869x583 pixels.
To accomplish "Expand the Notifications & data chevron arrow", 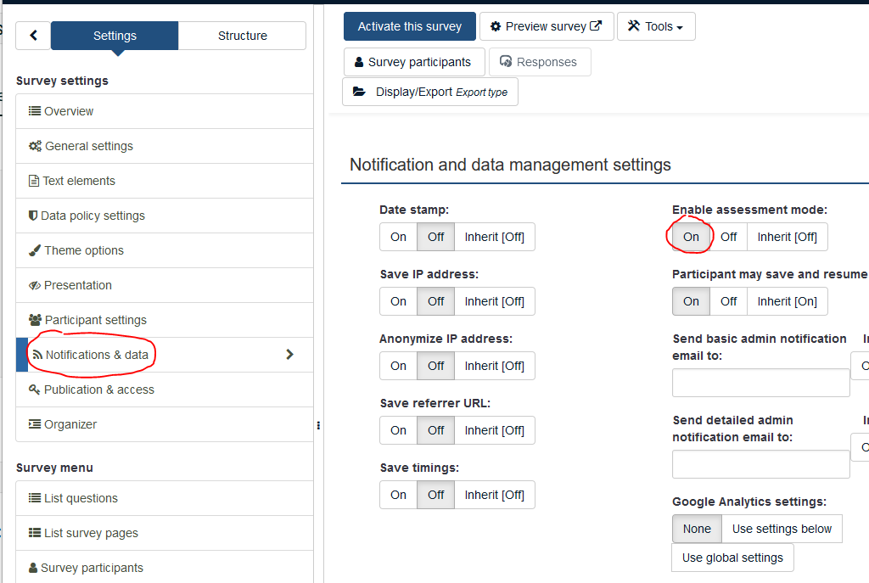I will pyautogui.click(x=289, y=355).
